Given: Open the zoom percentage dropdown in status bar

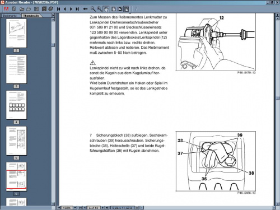Looking at the screenshot, I should pos(75,208).
